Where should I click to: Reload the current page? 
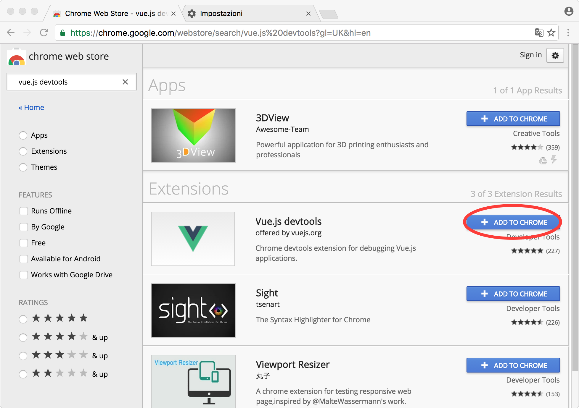pos(44,33)
